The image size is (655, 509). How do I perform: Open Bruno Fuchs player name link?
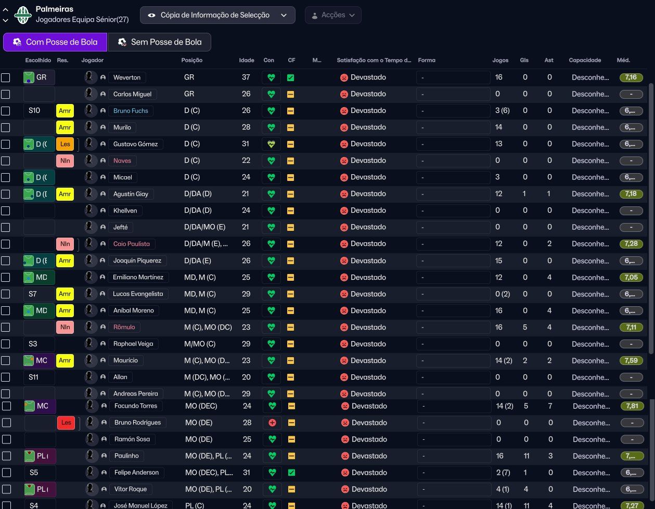coord(131,111)
